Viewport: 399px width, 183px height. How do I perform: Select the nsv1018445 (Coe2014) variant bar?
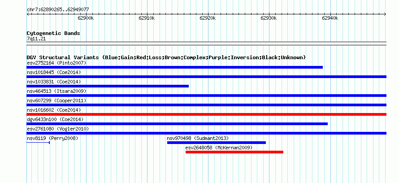(x=207, y=77)
